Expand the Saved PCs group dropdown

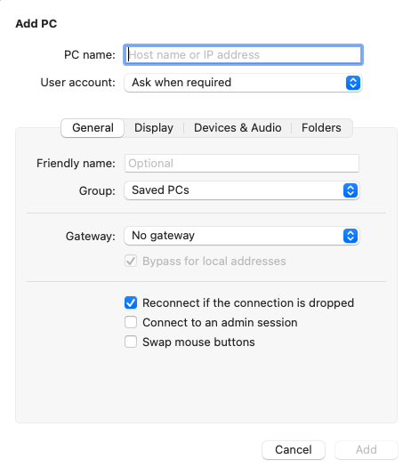coord(242,190)
